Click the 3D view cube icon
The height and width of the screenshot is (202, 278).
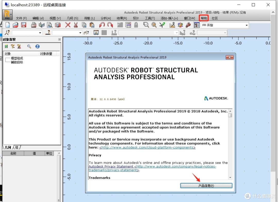(180, 25)
